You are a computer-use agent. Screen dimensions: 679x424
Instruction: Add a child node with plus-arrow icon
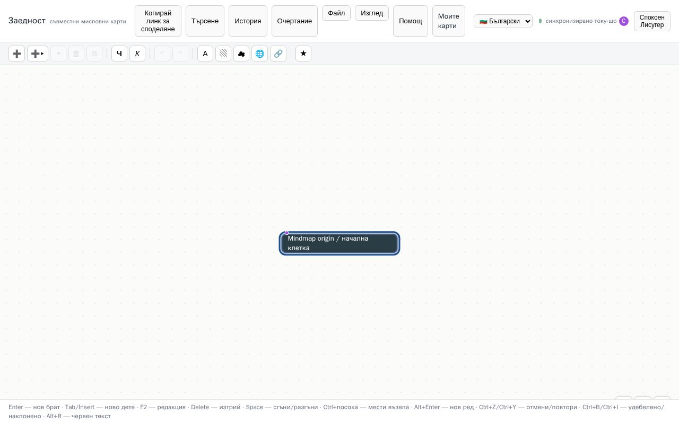point(38,54)
